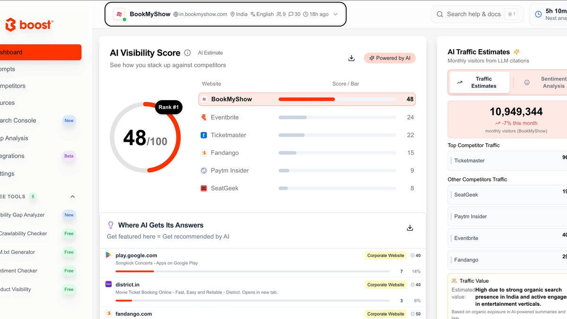Click the Boost logo icon
This screenshot has height=319, width=567.
point(10,25)
